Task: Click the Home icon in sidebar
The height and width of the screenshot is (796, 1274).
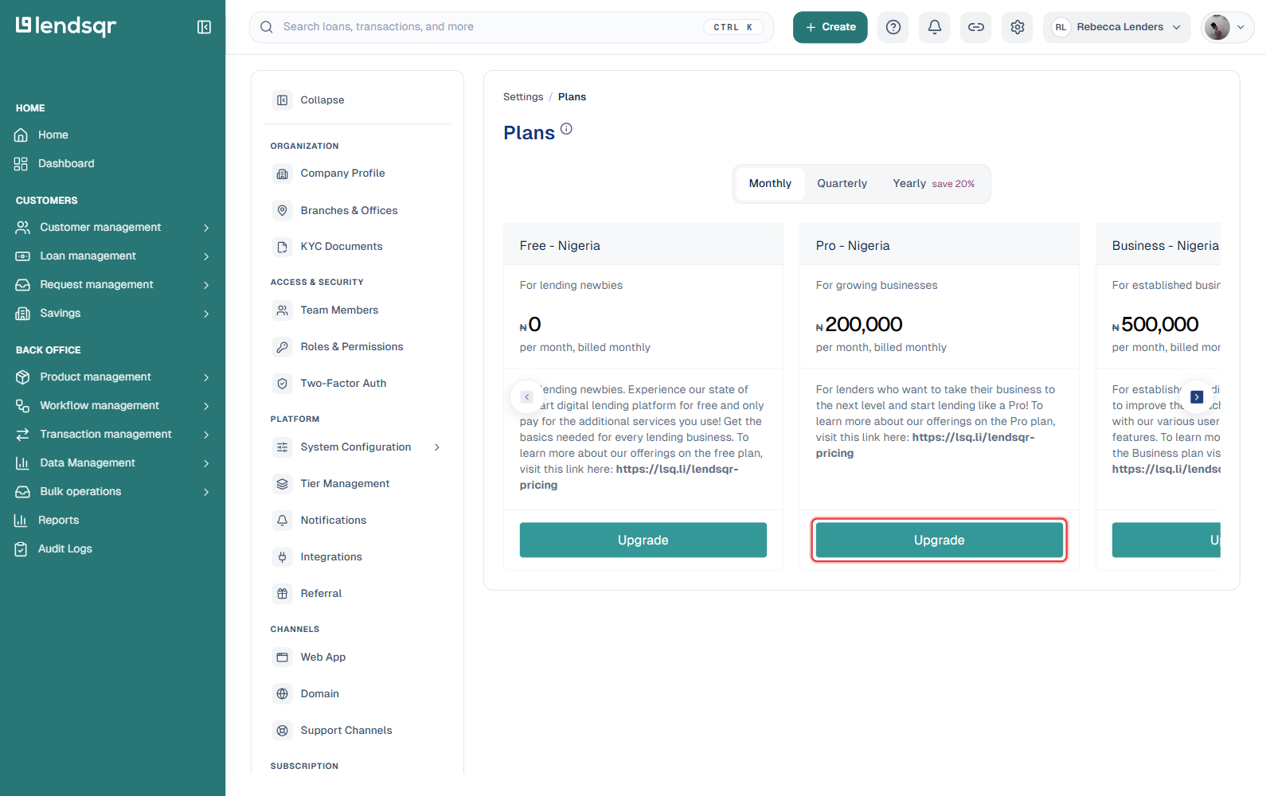Action: tap(21, 135)
